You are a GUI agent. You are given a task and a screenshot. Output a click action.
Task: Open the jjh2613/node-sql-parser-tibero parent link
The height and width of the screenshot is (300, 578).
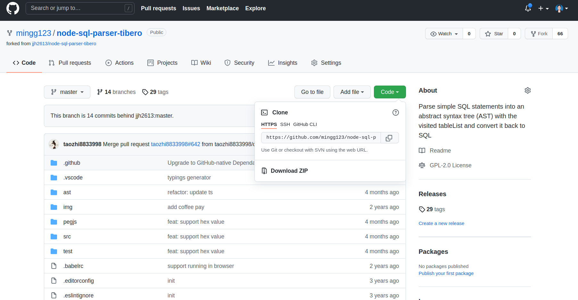(x=64, y=44)
